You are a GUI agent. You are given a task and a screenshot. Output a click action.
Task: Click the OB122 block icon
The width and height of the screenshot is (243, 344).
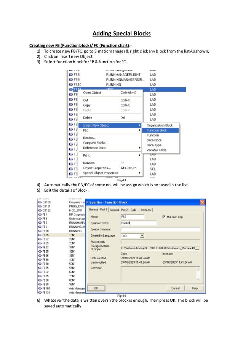40,210
